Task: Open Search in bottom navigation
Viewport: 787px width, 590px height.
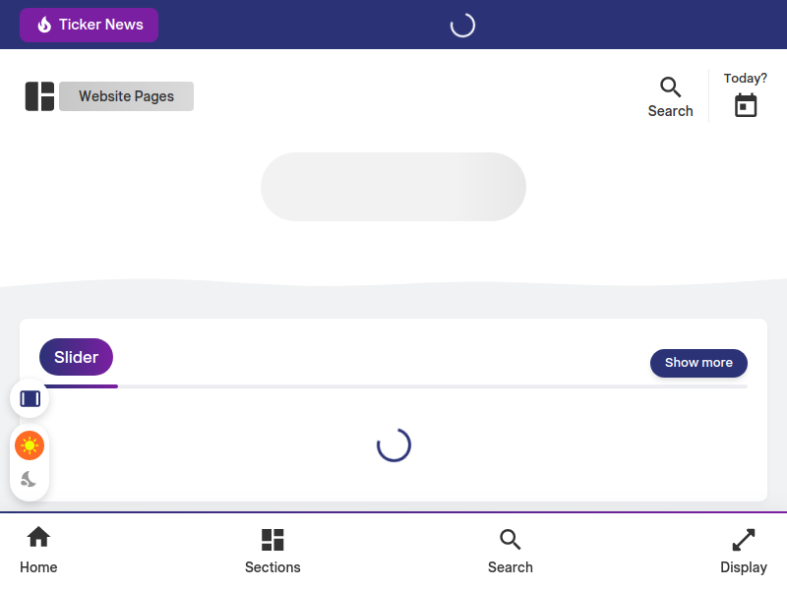Action: pos(511,552)
